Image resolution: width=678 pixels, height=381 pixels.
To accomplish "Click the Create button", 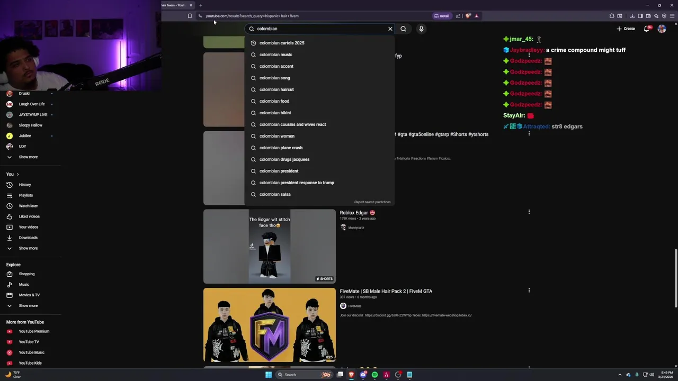I will click(x=626, y=29).
